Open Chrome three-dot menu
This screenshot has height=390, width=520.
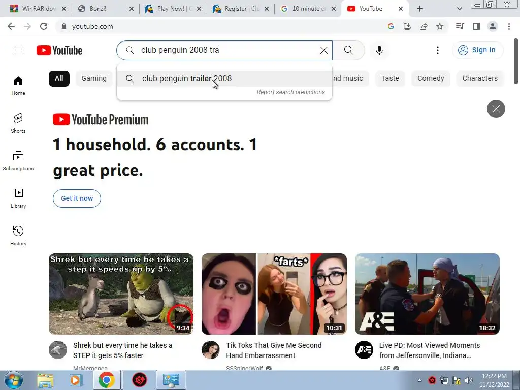(x=509, y=26)
